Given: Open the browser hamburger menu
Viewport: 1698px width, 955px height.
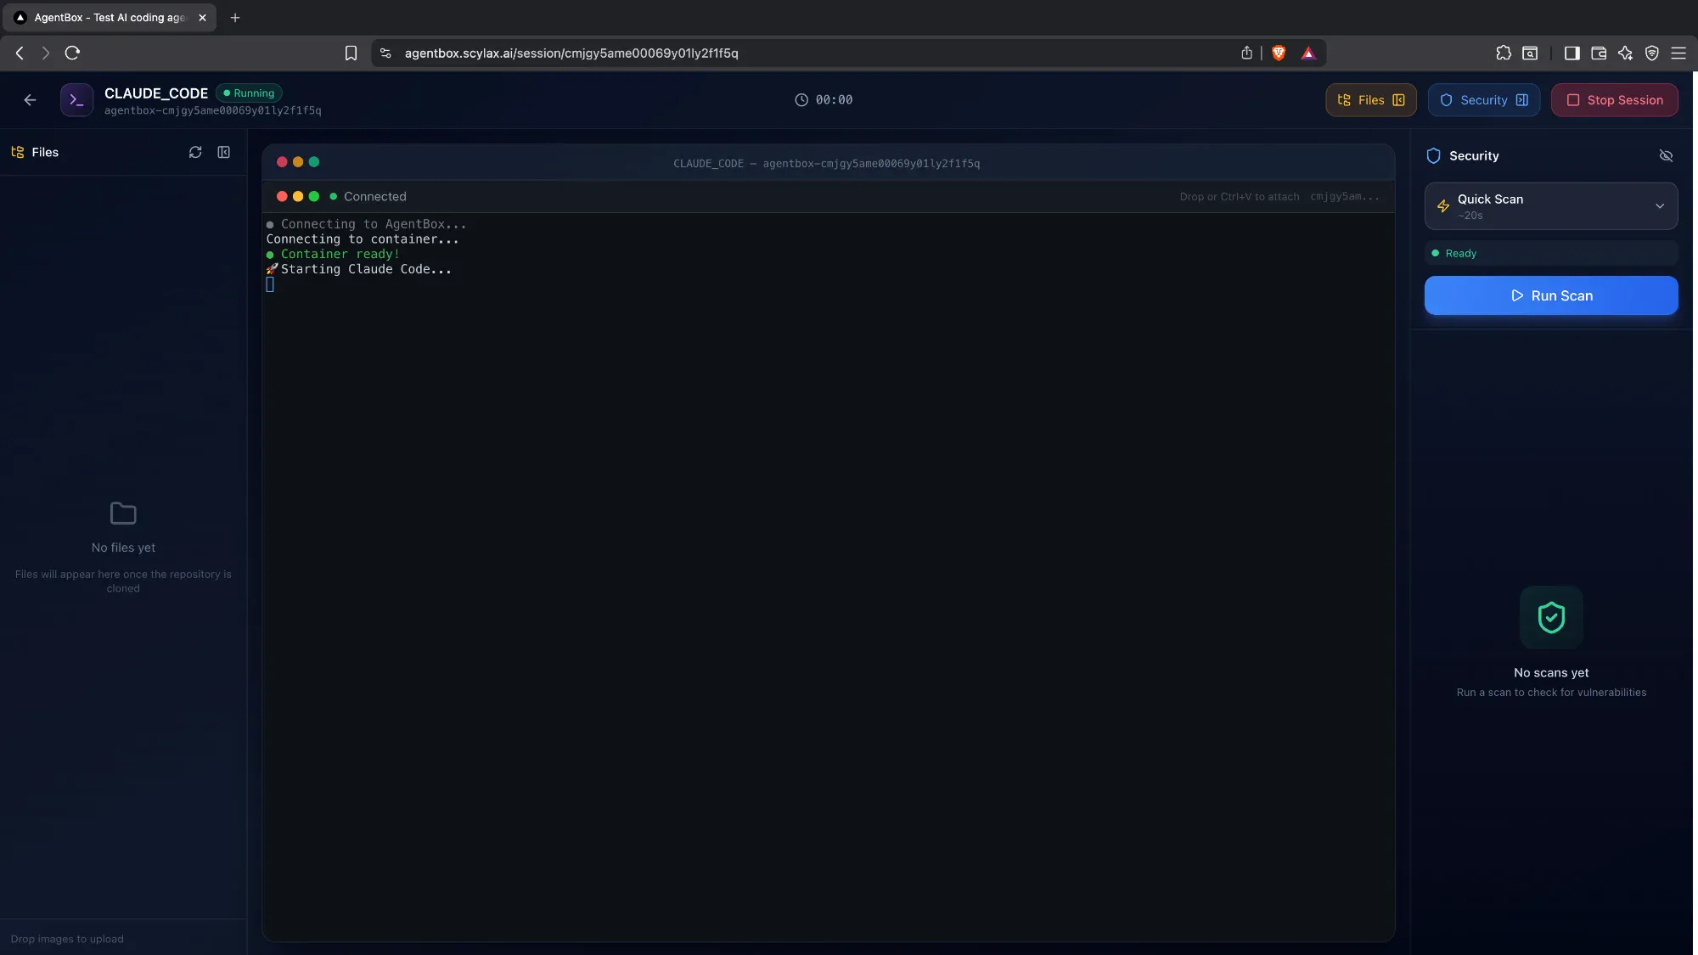Looking at the screenshot, I should [x=1678, y=53].
